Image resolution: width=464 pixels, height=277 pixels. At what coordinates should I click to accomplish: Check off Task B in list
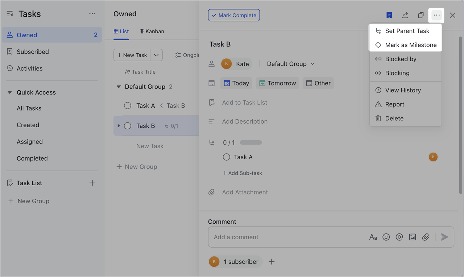coord(128,126)
